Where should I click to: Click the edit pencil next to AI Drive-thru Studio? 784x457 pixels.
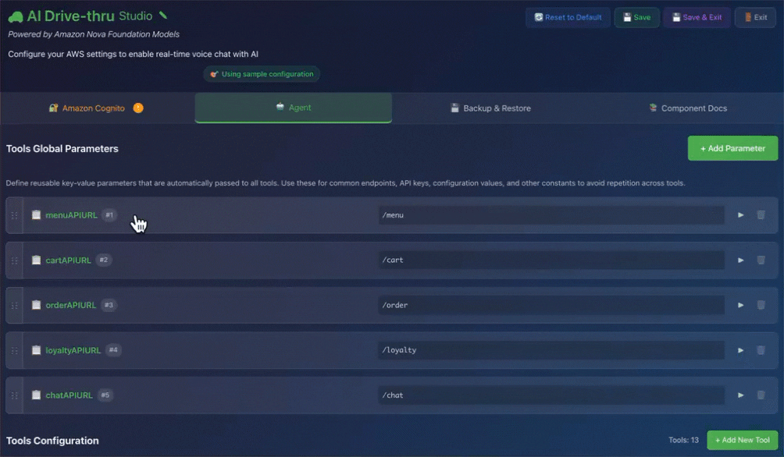164,15
